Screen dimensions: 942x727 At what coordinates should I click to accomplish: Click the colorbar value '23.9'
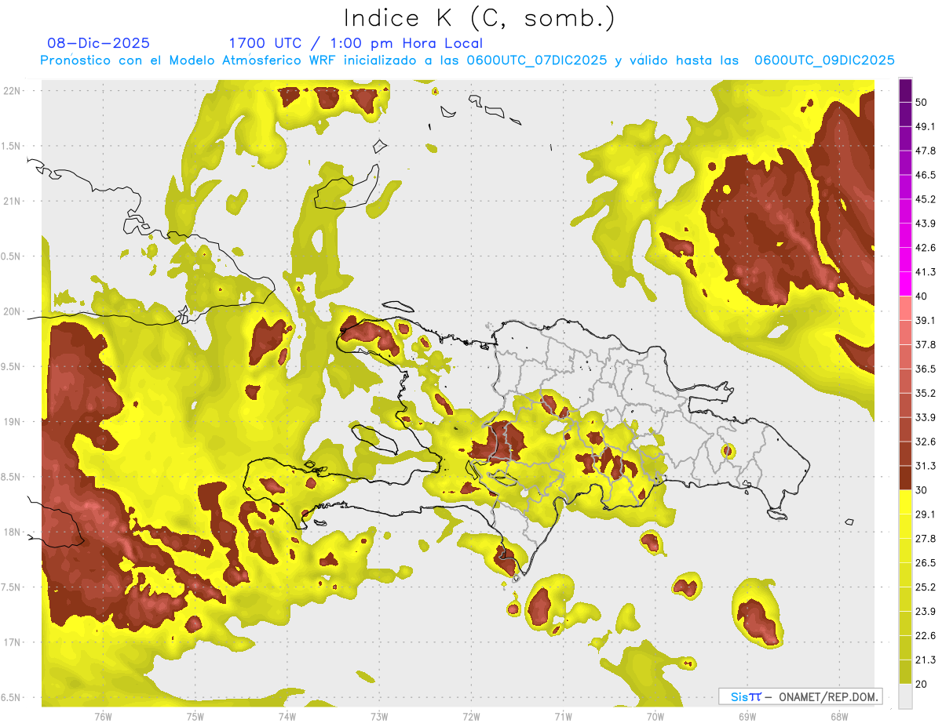coord(926,612)
